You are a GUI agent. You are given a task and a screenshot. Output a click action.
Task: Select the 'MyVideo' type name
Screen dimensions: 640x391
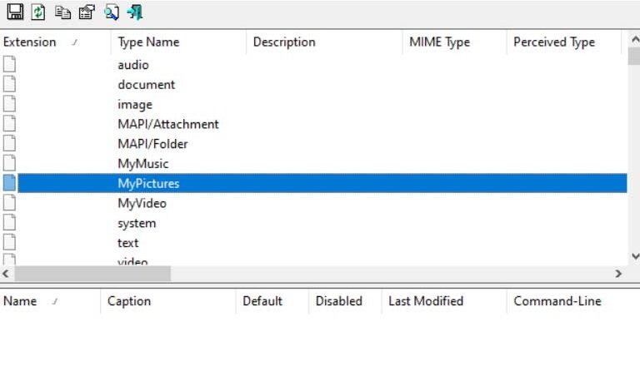(142, 203)
